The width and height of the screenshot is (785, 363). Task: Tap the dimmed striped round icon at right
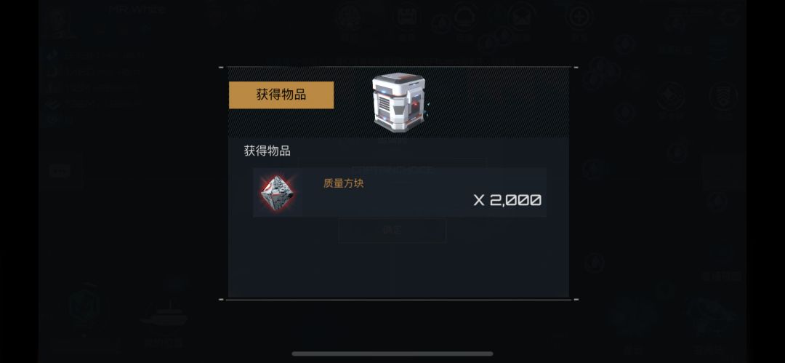pos(722,97)
